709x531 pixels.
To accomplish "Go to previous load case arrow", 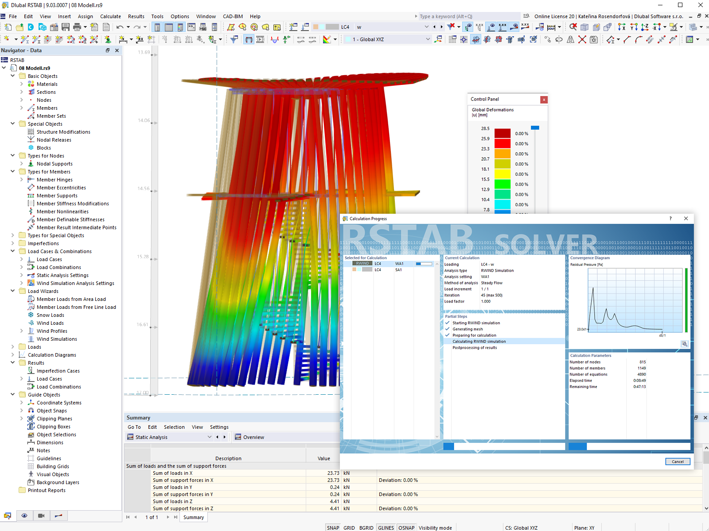I will tap(434, 27).
